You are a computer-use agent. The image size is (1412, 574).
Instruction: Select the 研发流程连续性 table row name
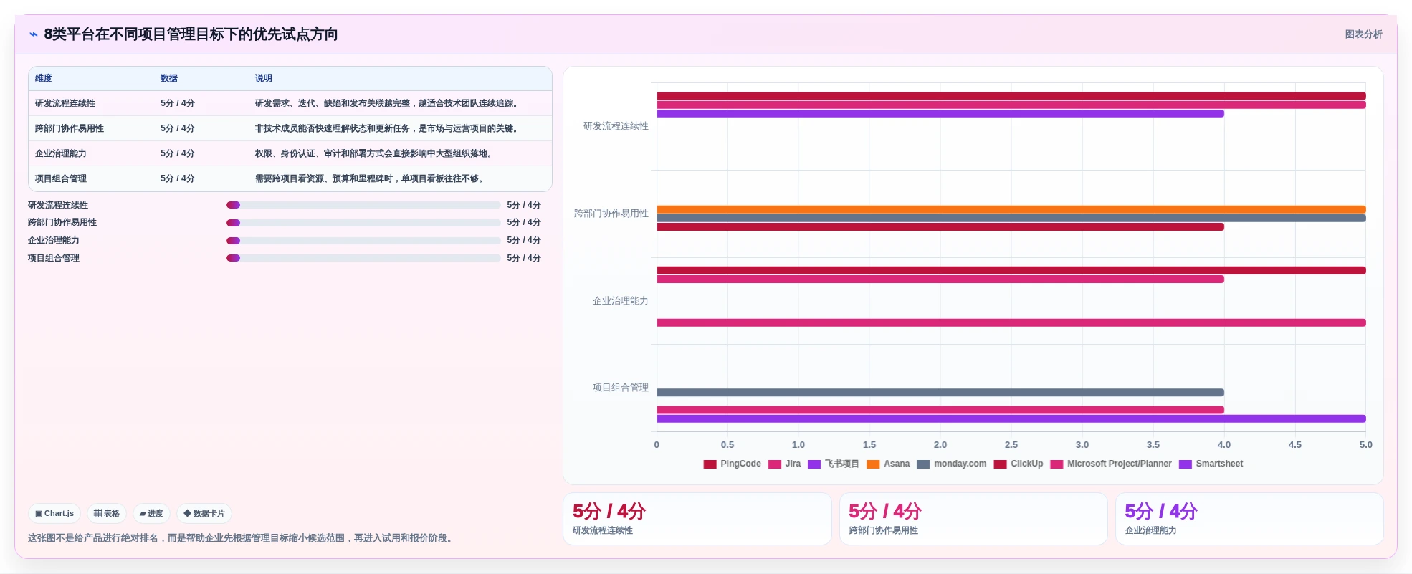[x=65, y=103]
